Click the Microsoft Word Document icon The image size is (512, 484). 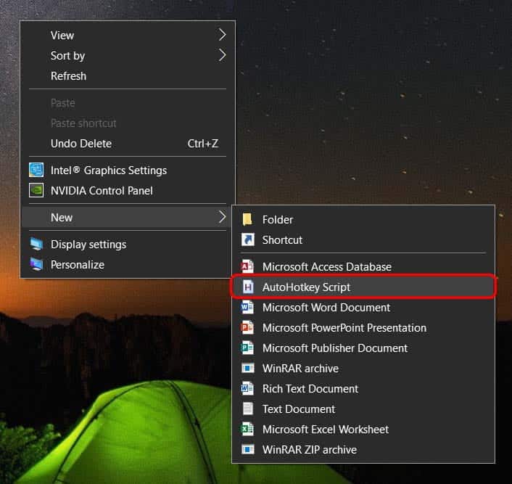[x=247, y=308]
